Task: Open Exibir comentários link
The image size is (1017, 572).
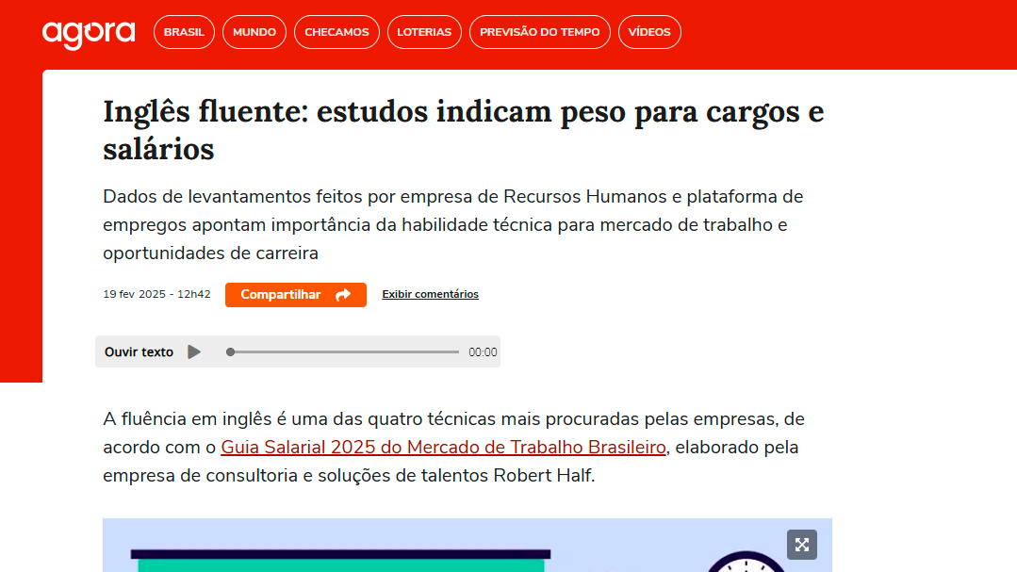Action: pyautogui.click(x=430, y=294)
